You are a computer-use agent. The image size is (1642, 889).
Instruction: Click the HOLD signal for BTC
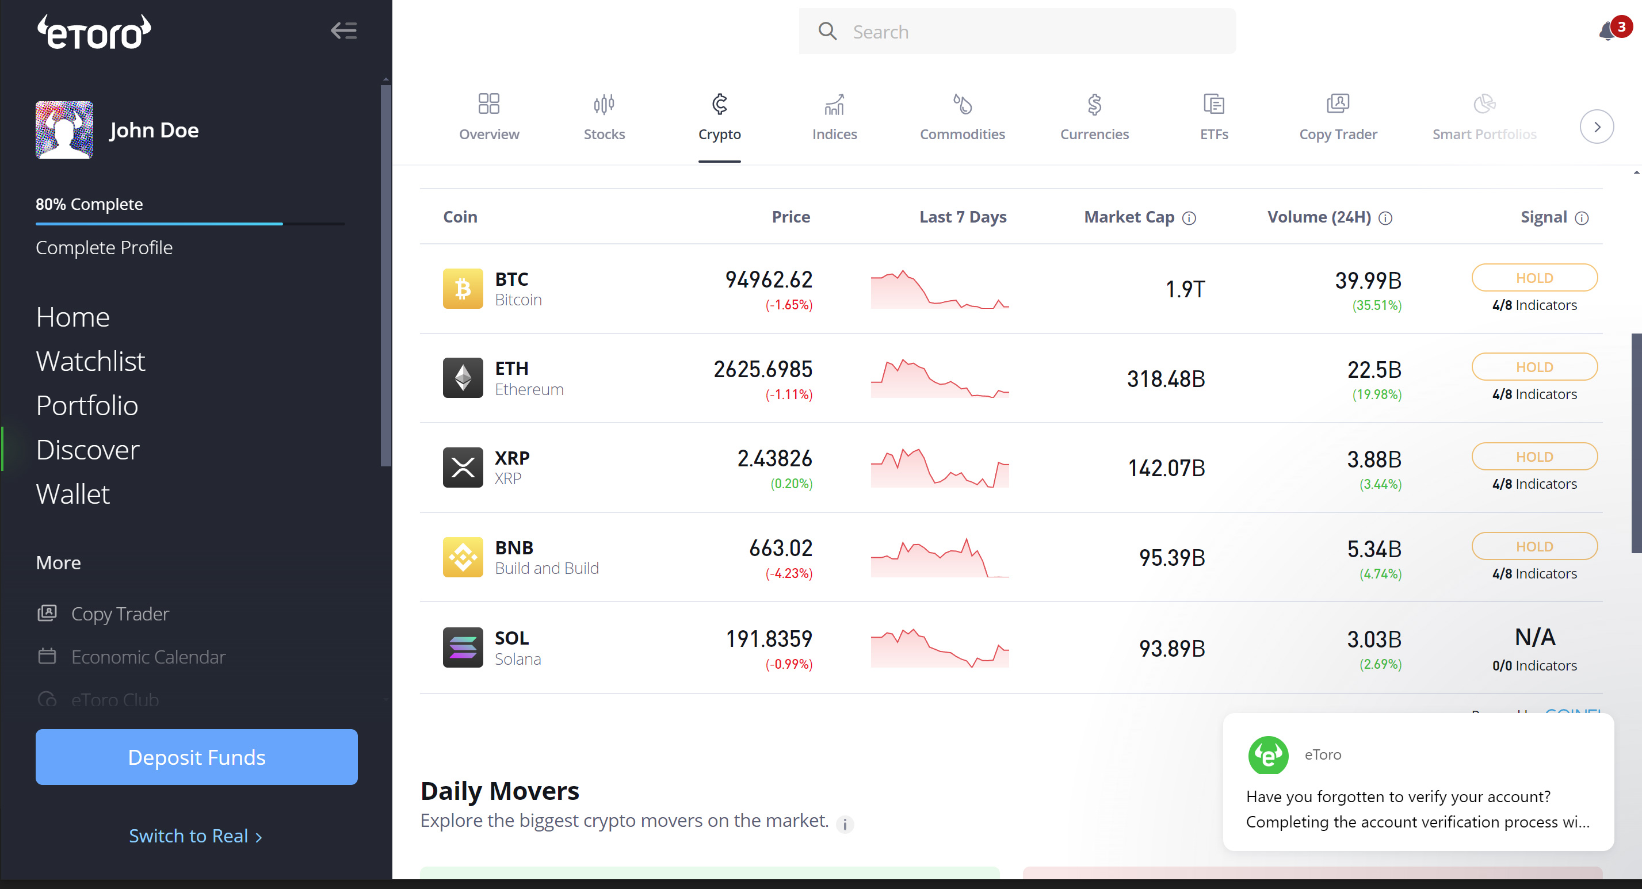(x=1534, y=278)
